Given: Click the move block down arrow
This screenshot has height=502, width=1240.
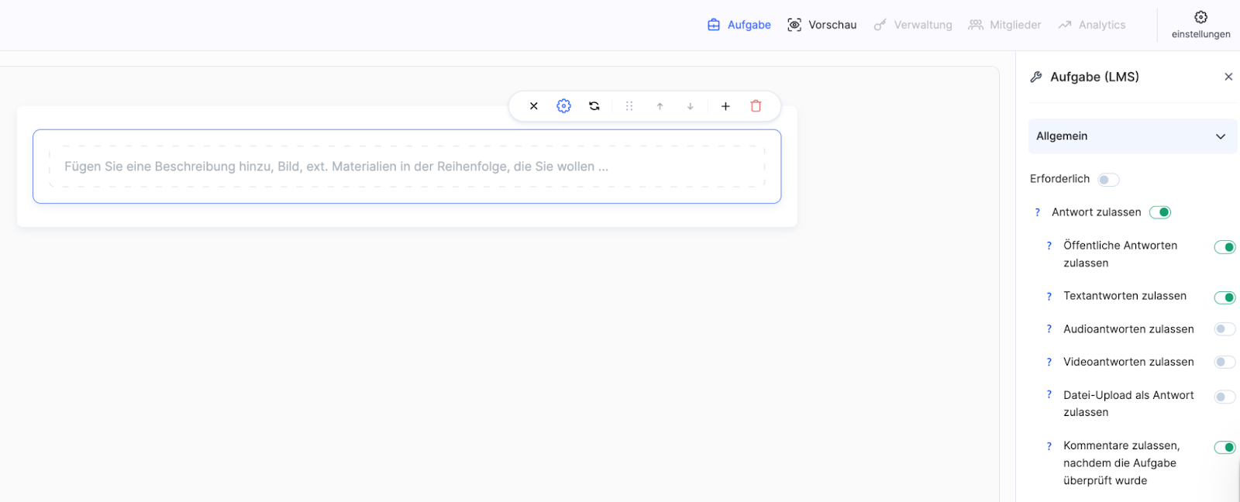Looking at the screenshot, I should [690, 106].
